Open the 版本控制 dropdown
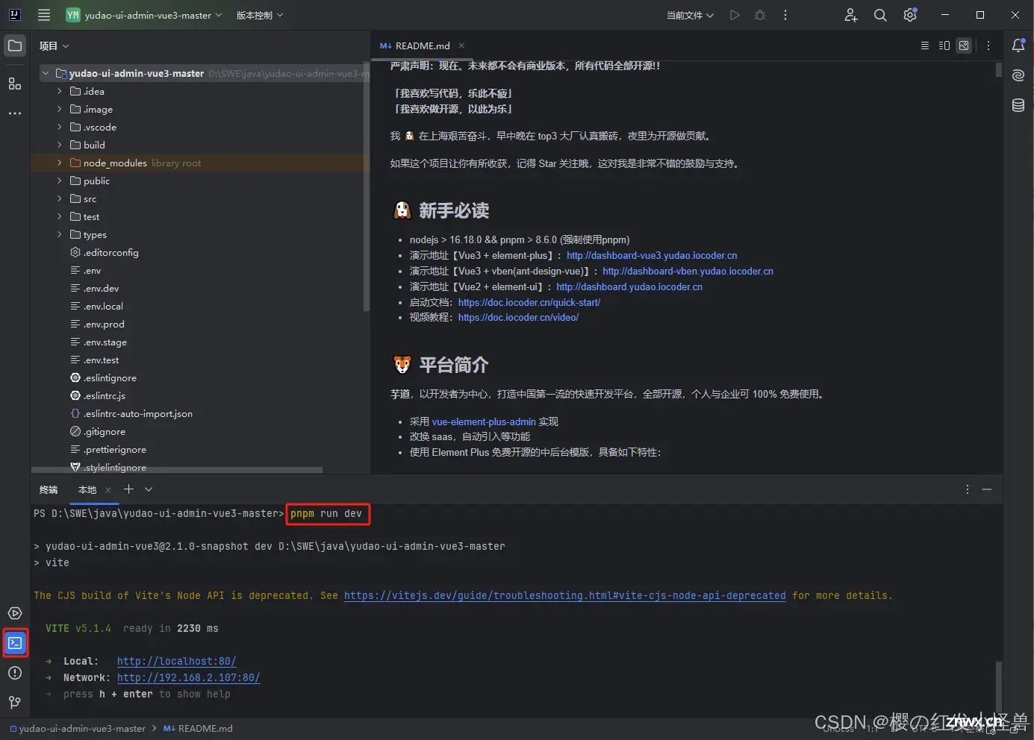This screenshot has height=740, width=1034. click(259, 15)
